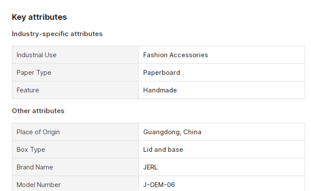Click the Box Type label
311x191 pixels.
31,150
